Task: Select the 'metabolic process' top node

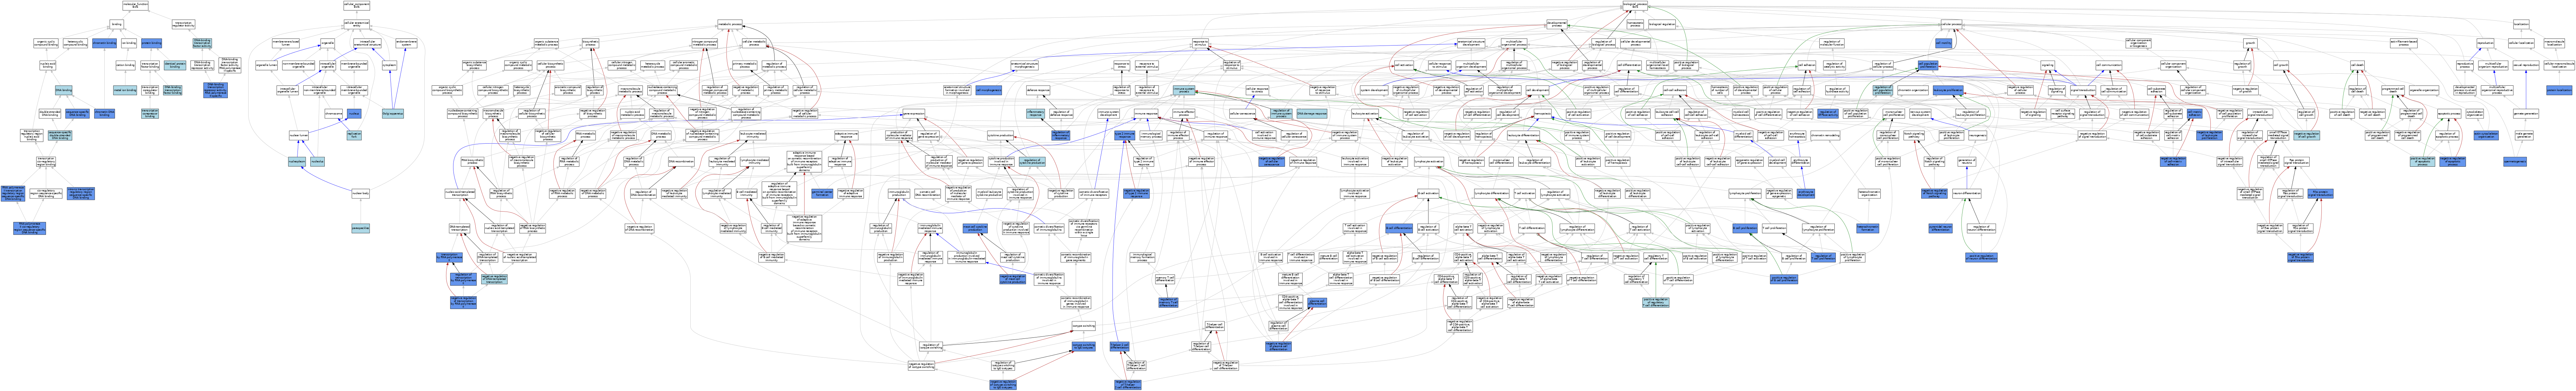Action: (730, 24)
